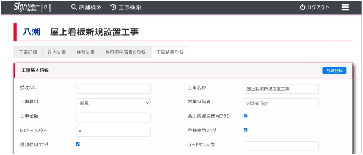The width and height of the screenshot is (363, 155).
Task: Focus the 受注No. input field
Action: [113, 89]
